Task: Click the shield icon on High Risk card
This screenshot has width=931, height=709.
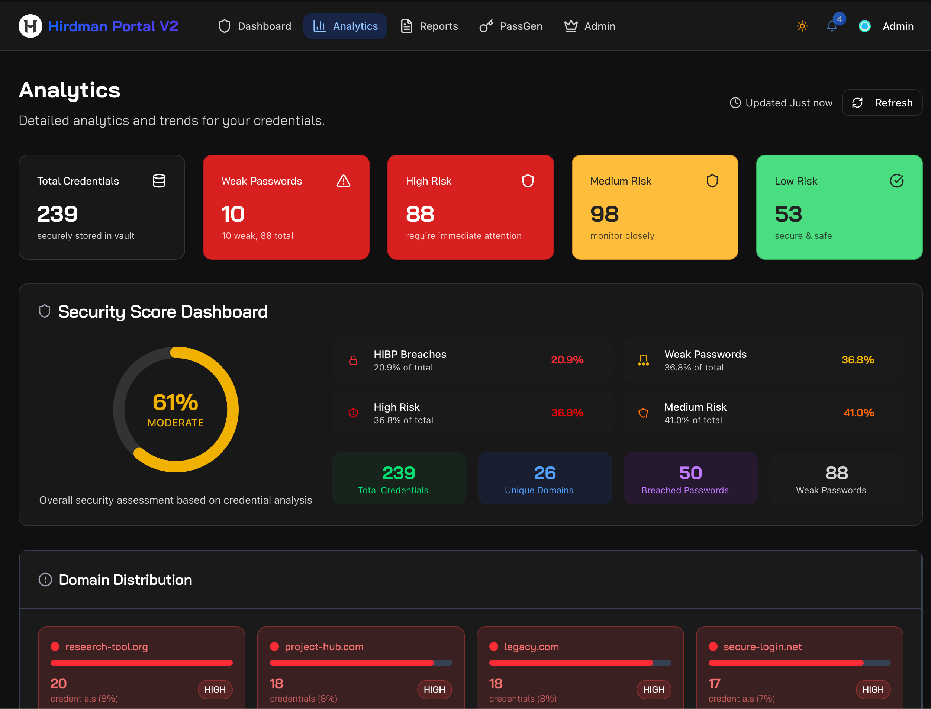Action: (x=528, y=181)
